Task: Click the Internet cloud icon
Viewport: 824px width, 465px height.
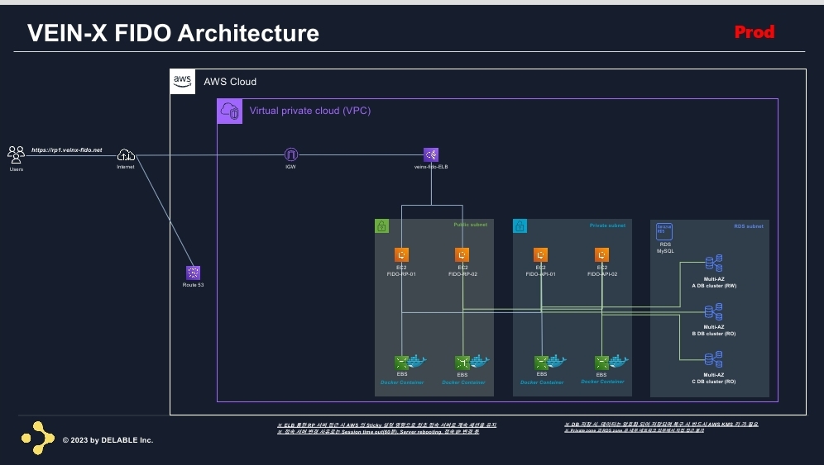Action: (x=126, y=155)
